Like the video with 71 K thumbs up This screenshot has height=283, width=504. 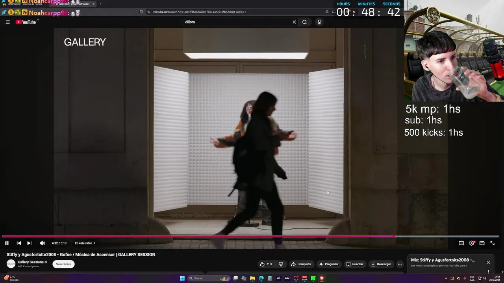point(266,264)
